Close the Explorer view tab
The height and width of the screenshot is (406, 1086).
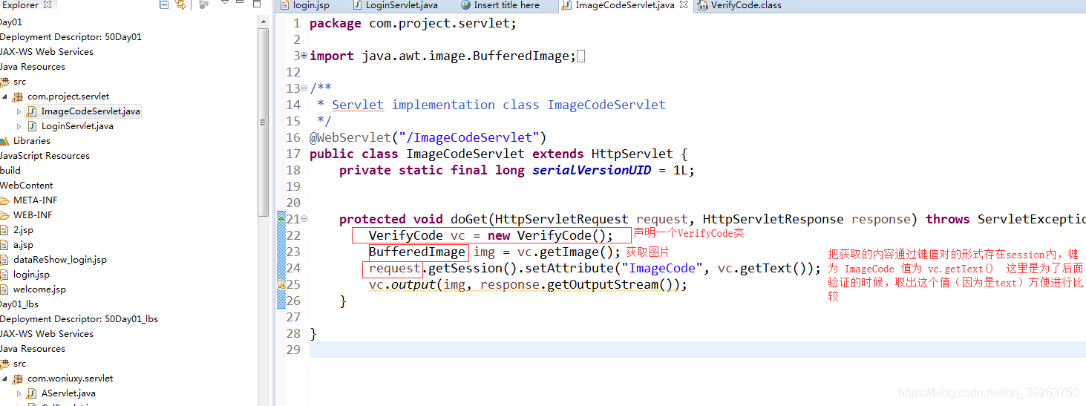[48, 5]
